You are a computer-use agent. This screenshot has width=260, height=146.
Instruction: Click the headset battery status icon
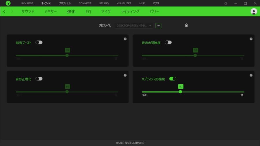tap(186, 26)
